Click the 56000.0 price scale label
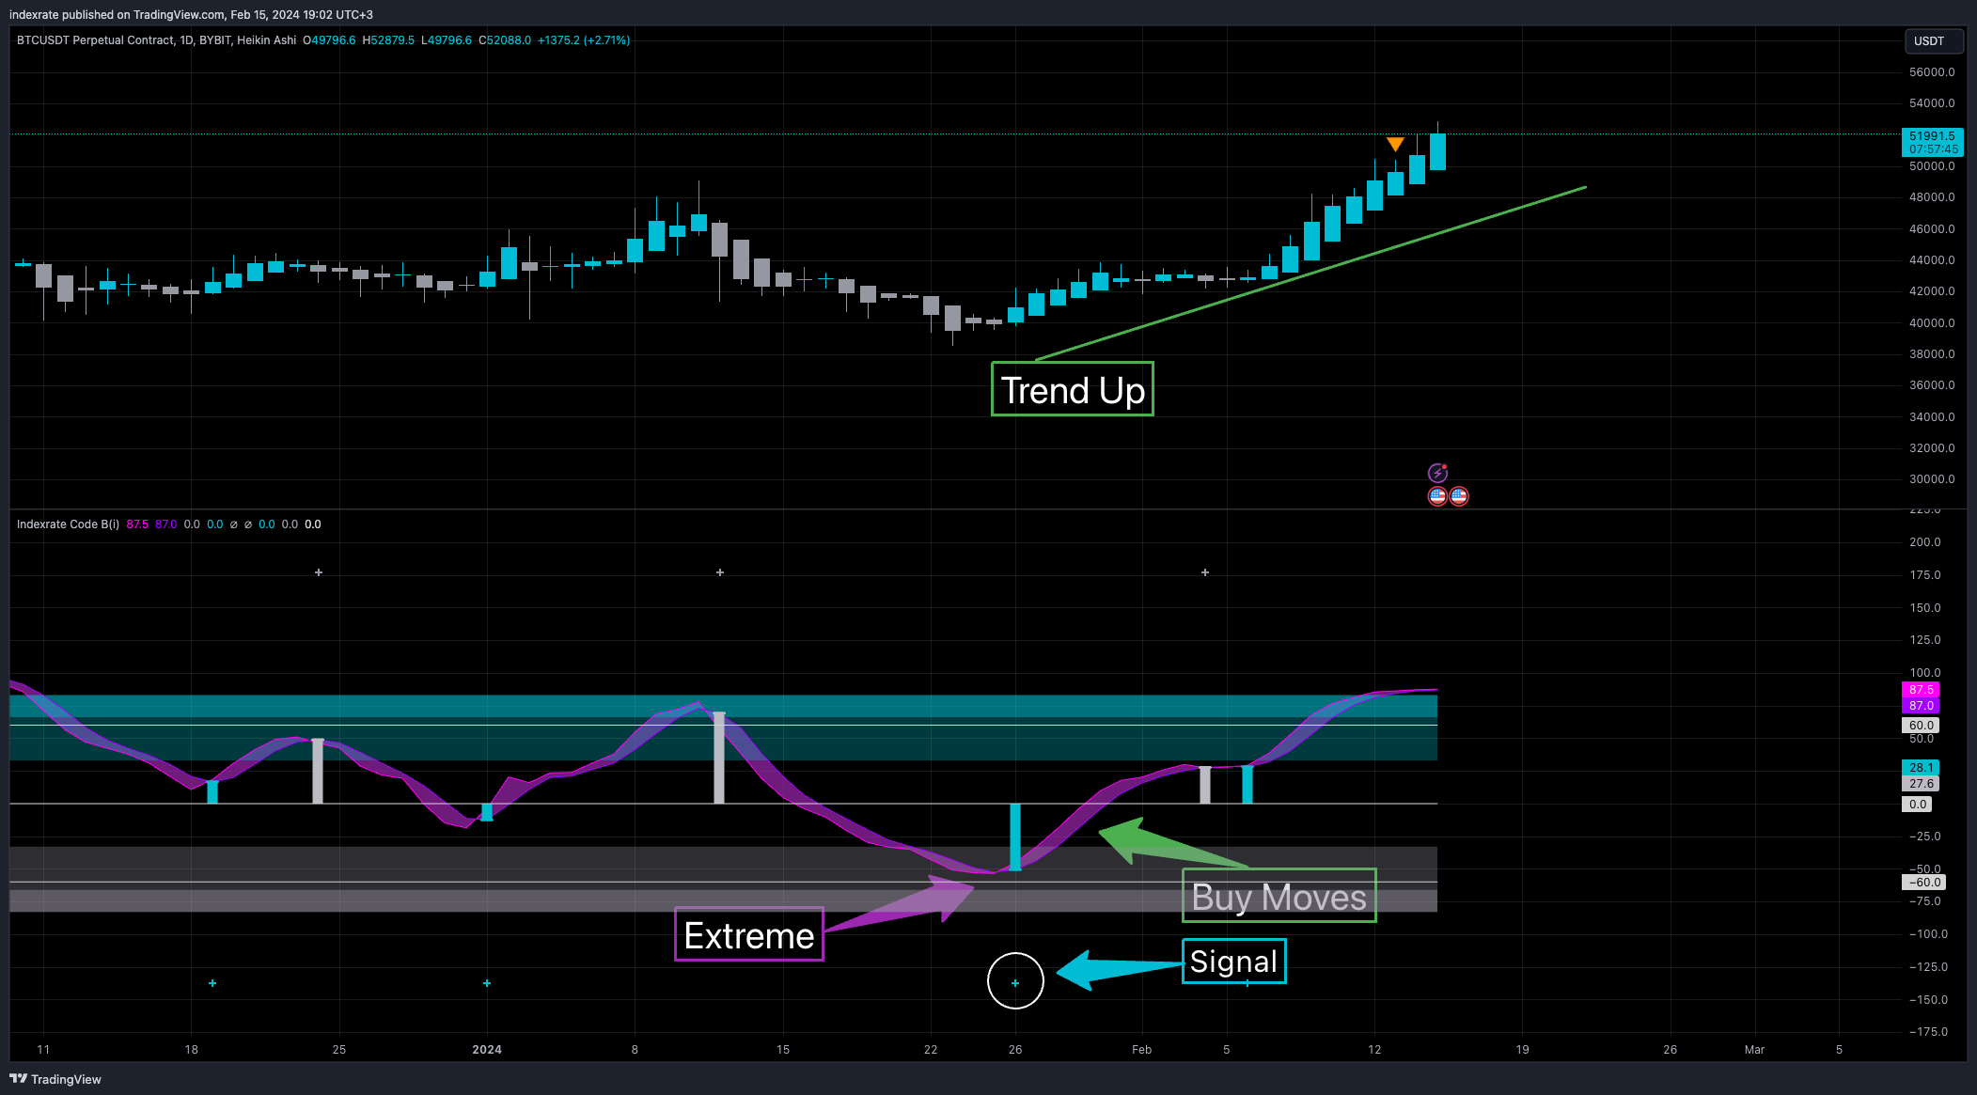Viewport: 1977px width, 1095px height. tap(1932, 72)
